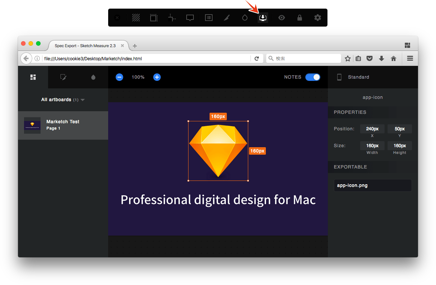Select the measure spacing tool icon
Viewport: 436px width, 285px height.
[x=172, y=18]
